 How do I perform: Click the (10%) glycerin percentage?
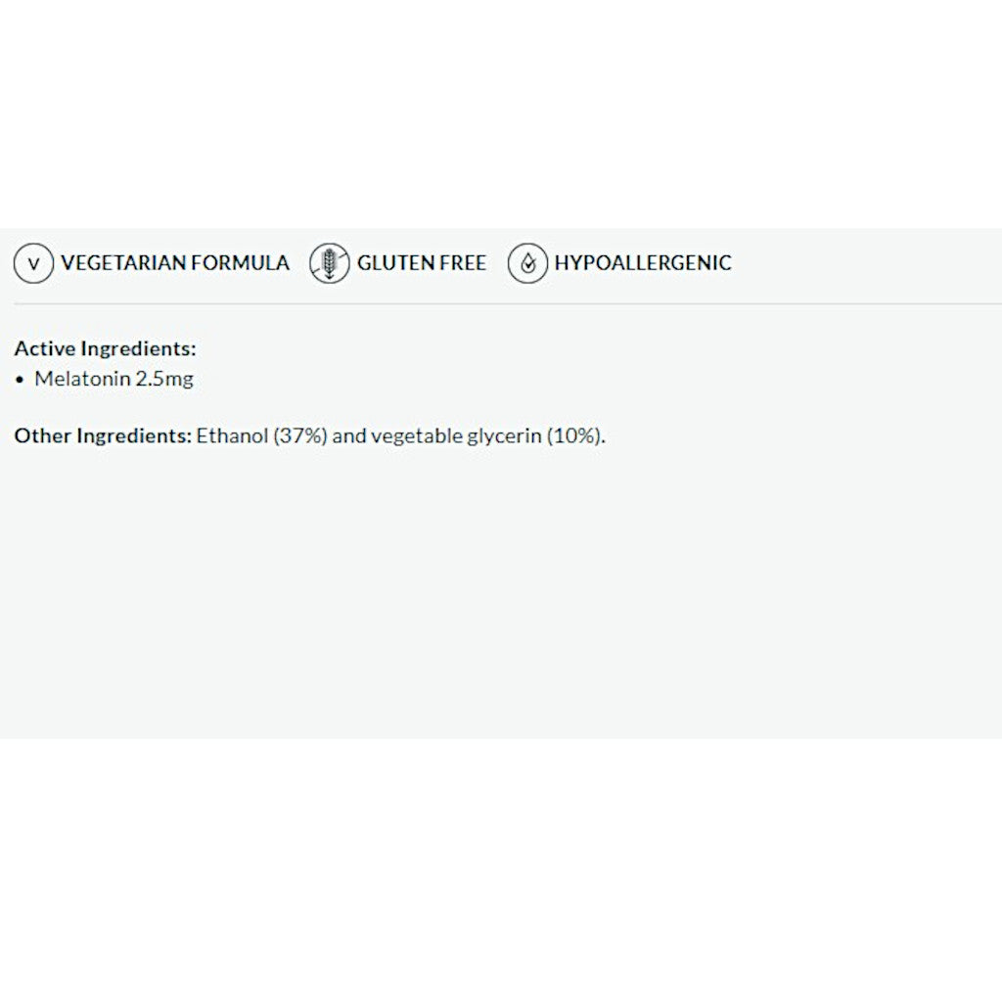[575, 435]
